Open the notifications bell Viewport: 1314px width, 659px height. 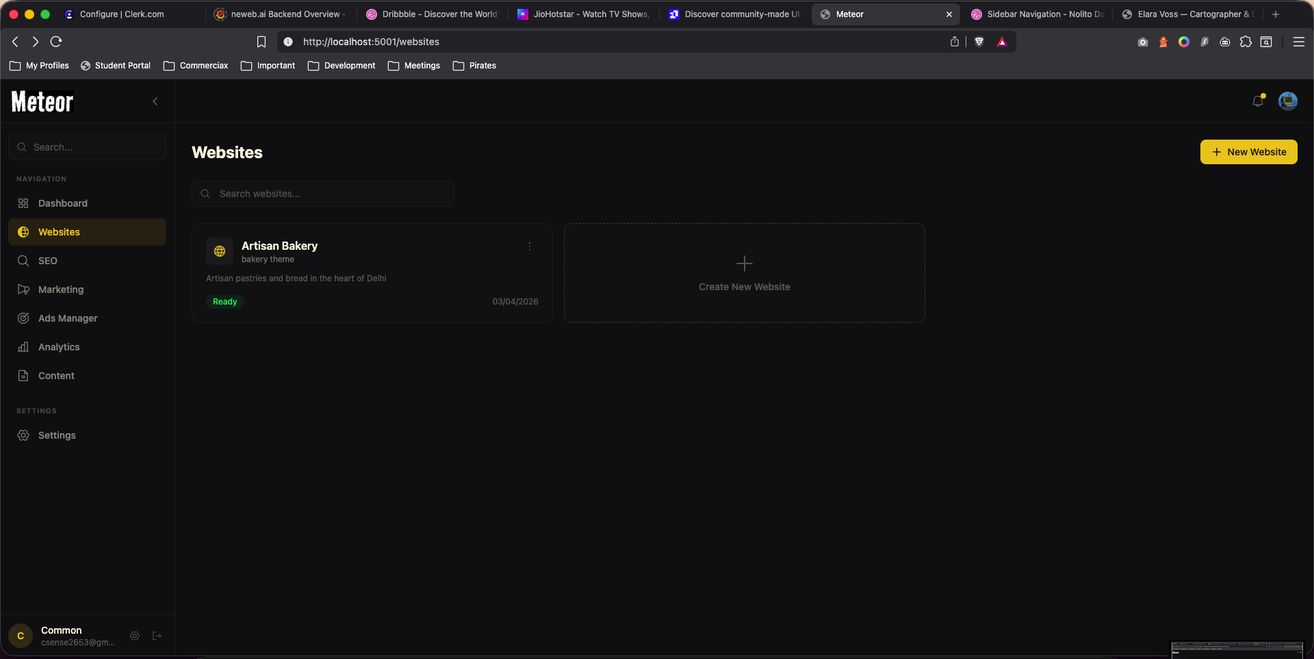(1258, 101)
